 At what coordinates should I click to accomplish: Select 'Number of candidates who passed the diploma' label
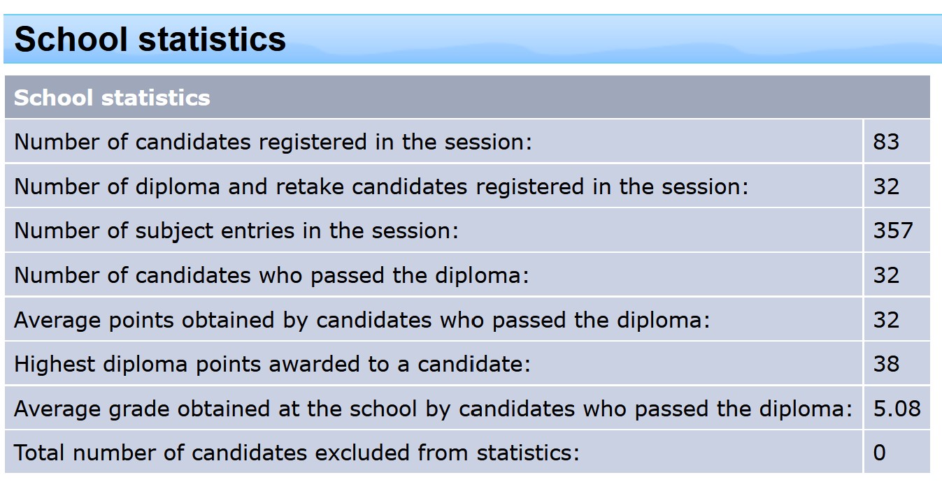[271, 275]
